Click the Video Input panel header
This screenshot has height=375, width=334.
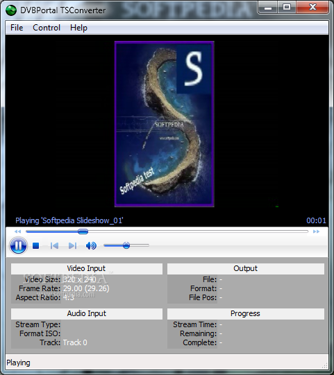[87, 268]
